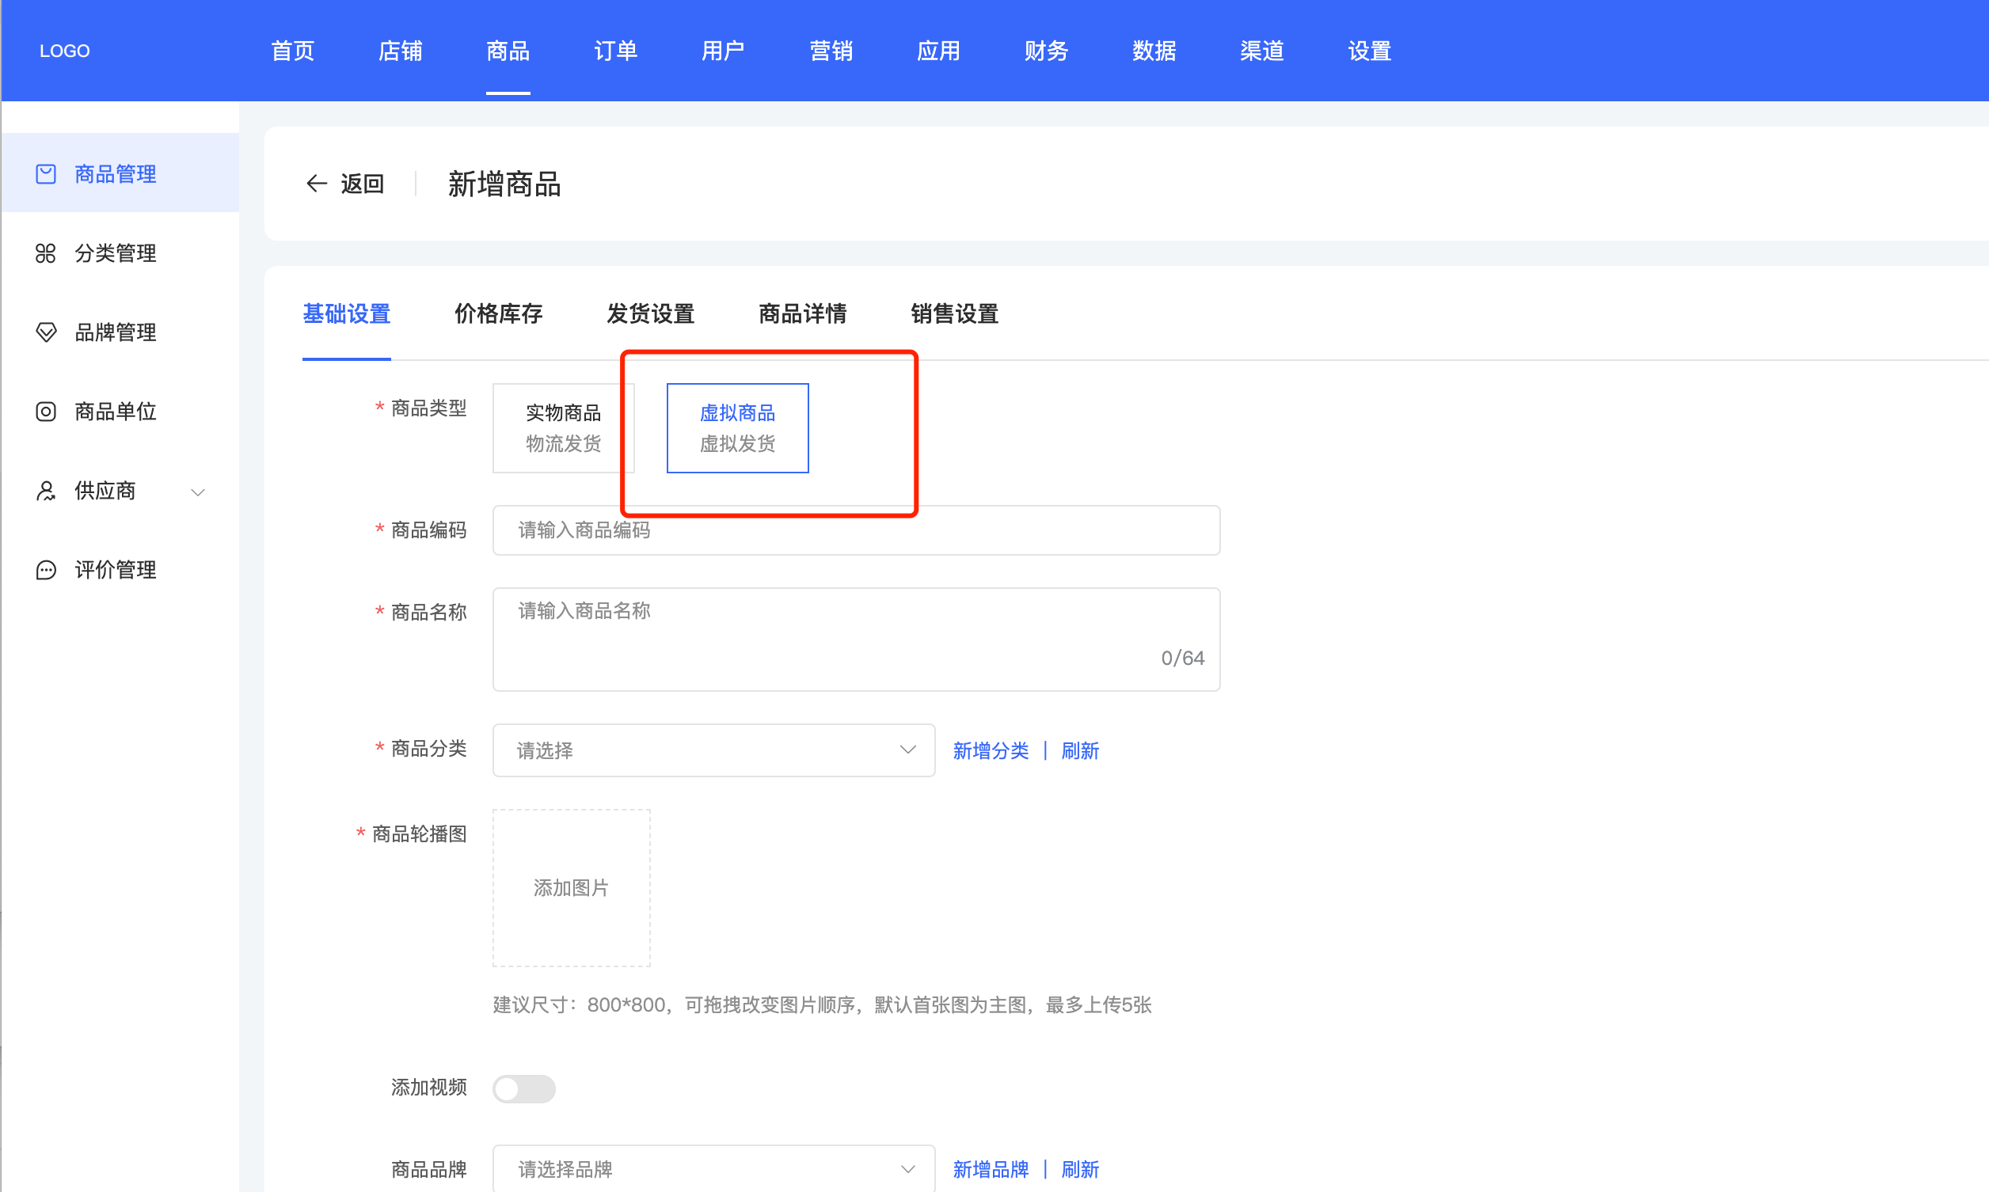
Task: Click the 商品单位 circle icon
Action: click(x=46, y=412)
